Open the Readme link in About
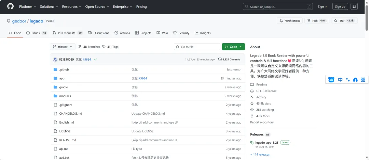Screen dimensions: 369x160 coord(259,84)
